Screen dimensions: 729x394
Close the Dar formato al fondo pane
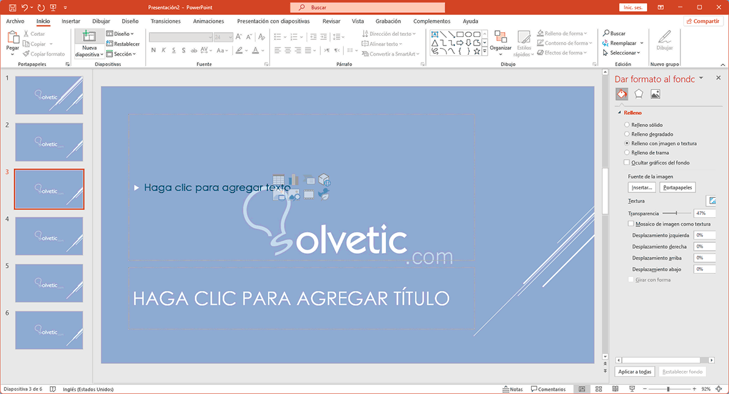click(x=718, y=78)
